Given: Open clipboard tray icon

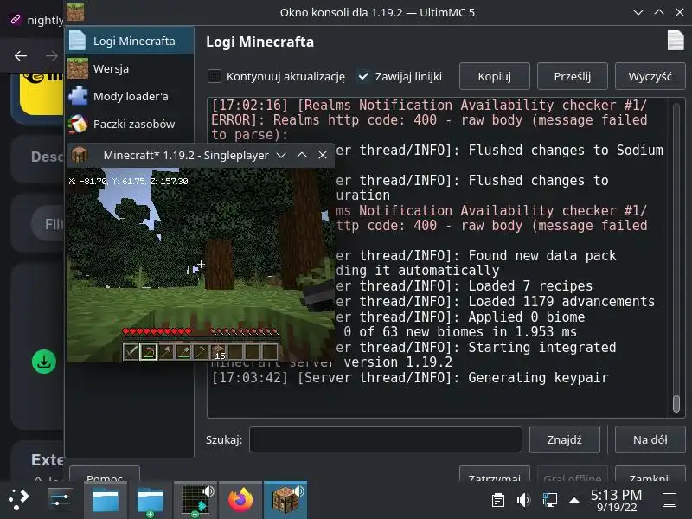Looking at the screenshot, I should [x=498, y=500].
